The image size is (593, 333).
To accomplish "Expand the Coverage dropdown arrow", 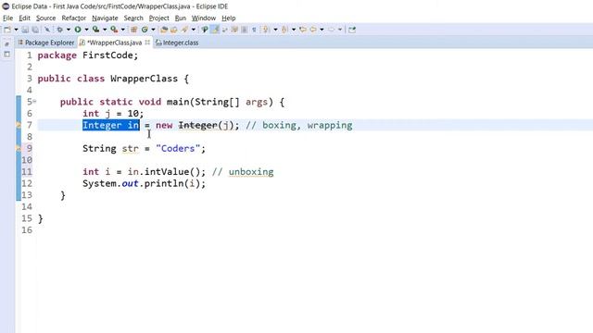I will [x=105, y=30].
